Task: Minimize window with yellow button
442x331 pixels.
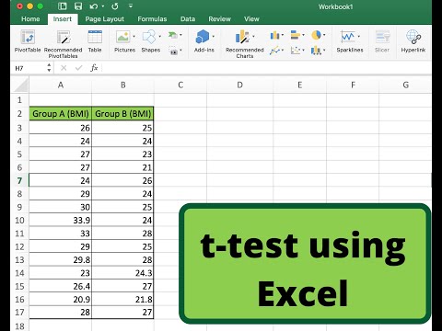Action: (x=29, y=6)
